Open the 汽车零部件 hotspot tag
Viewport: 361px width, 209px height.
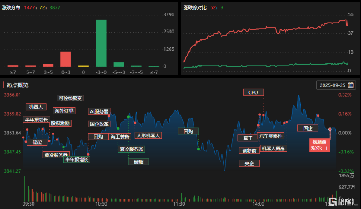tap(271, 136)
